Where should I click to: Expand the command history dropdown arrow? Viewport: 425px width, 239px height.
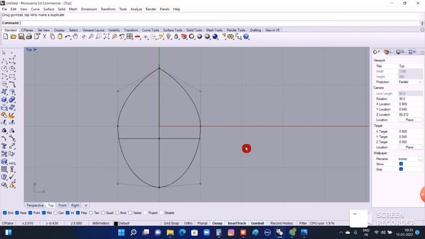point(422,23)
